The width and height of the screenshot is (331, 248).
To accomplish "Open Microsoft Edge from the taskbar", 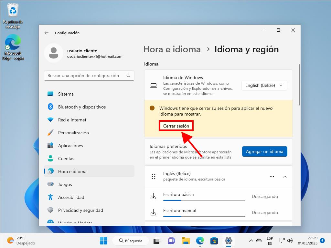I will point(200,241).
